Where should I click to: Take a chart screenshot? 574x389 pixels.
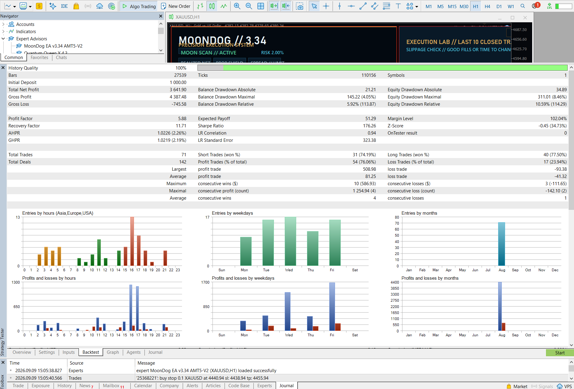coord(300,6)
